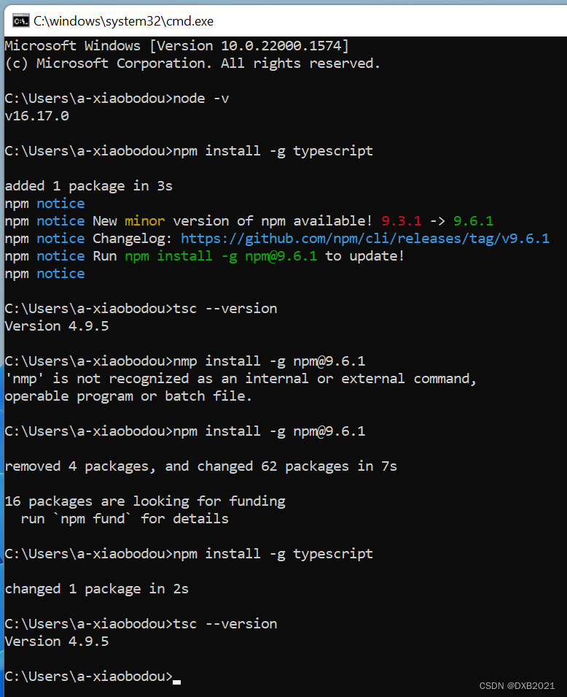The height and width of the screenshot is (697, 567).
Task: Click the 'changed 1 package in 2s' output
Action: (x=97, y=589)
